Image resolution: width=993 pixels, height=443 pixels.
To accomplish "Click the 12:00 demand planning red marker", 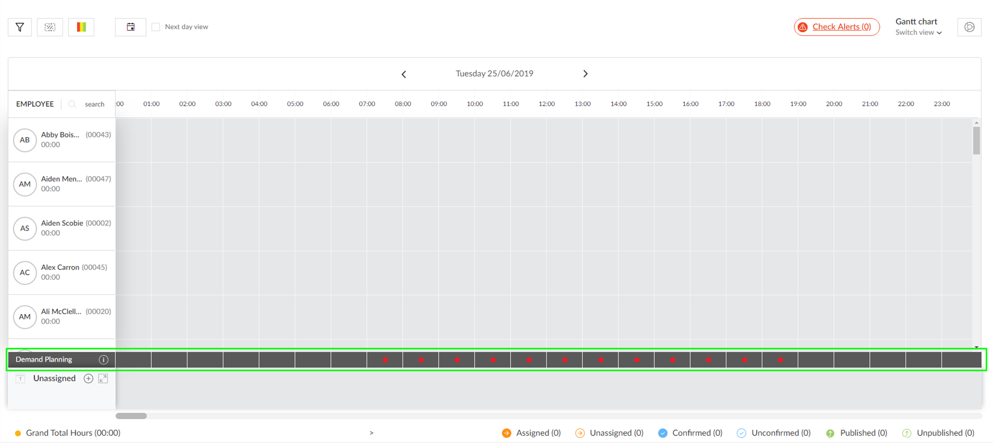I will coord(565,360).
